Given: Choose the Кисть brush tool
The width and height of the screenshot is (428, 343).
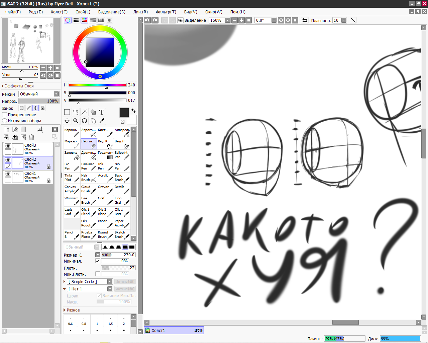Looking at the screenshot, I should pyautogui.click(x=105, y=133).
